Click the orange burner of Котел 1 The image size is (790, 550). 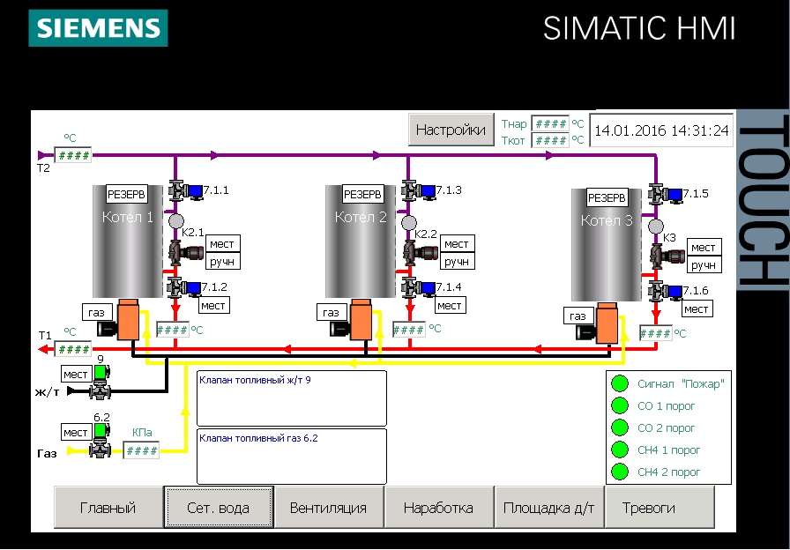[x=129, y=319]
